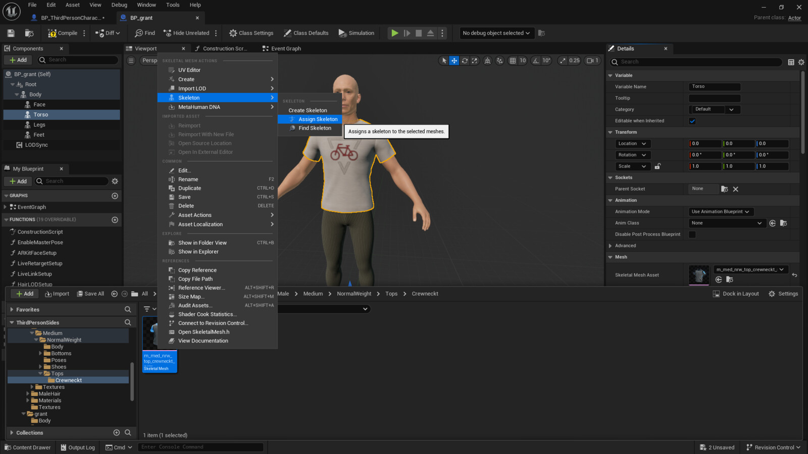Viewport: 808px width, 454px height.
Task: Switch to Event Graph tab
Action: click(x=282, y=49)
